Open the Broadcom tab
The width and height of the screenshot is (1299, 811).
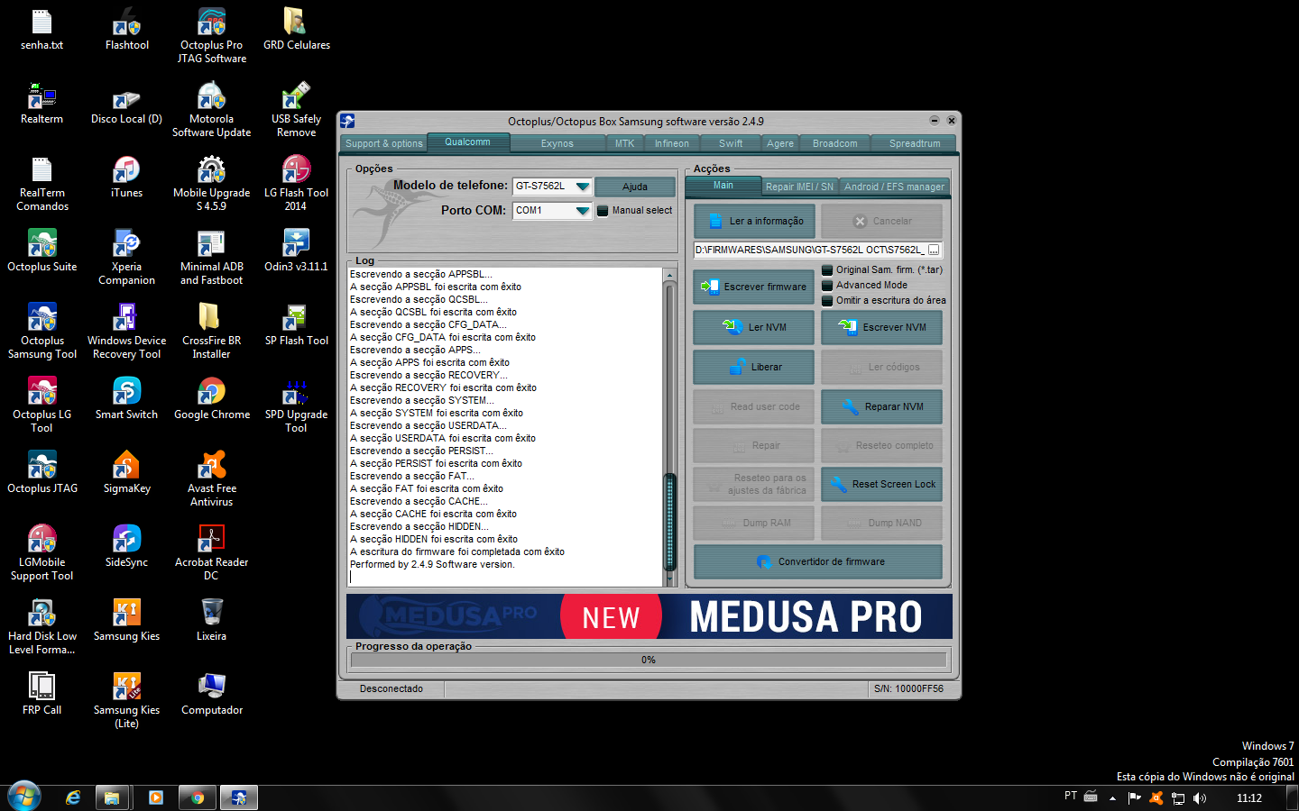click(x=835, y=143)
